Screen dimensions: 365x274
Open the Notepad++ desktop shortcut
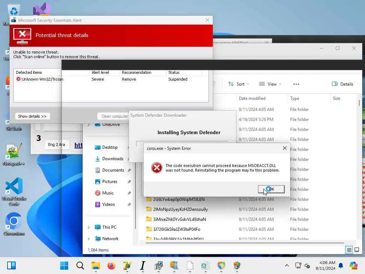tap(14, 154)
